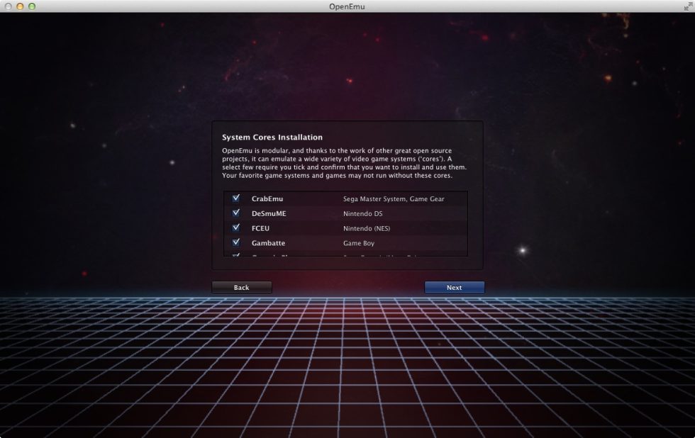The width and height of the screenshot is (695, 438).
Task: Select the CrabEmu core name
Action: pos(267,199)
